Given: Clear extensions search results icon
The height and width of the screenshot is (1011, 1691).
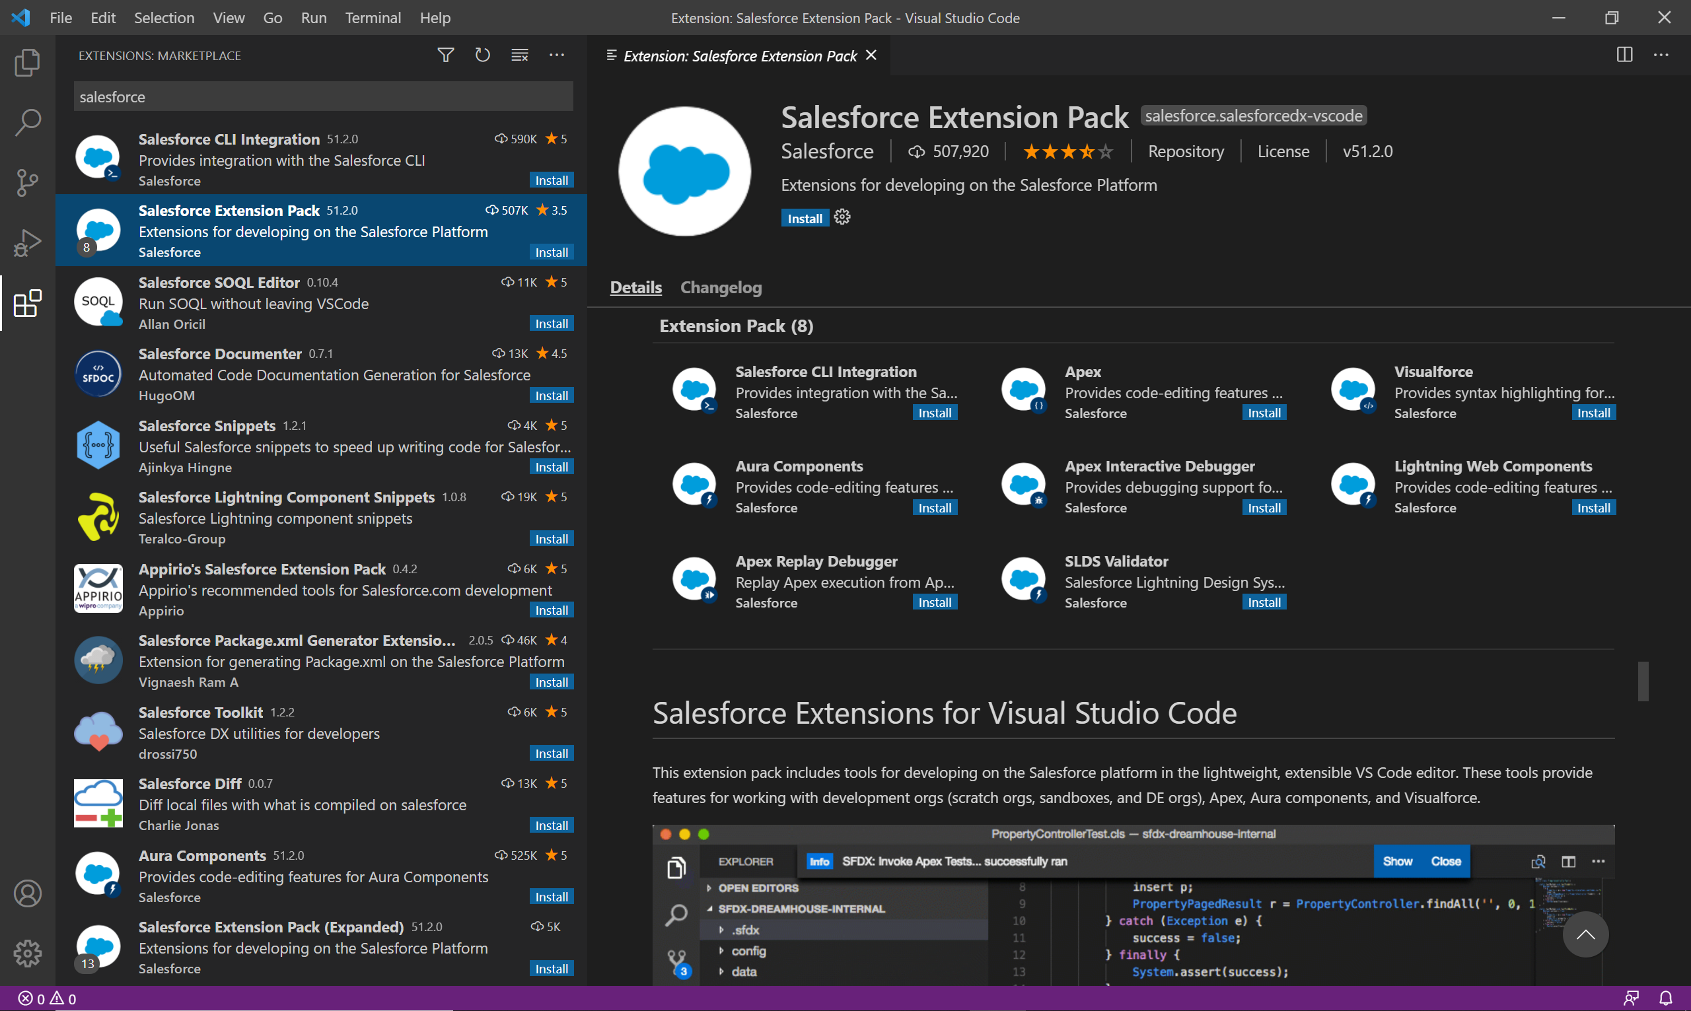Looking at the screenshot, I should [520, 55].
